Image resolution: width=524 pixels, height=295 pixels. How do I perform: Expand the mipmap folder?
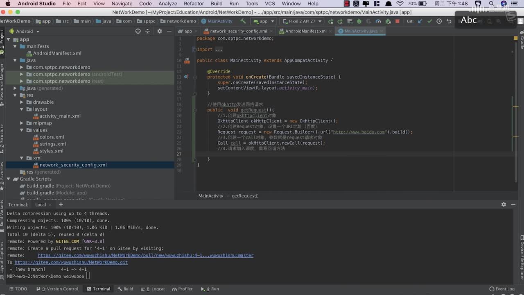point(22,123)
